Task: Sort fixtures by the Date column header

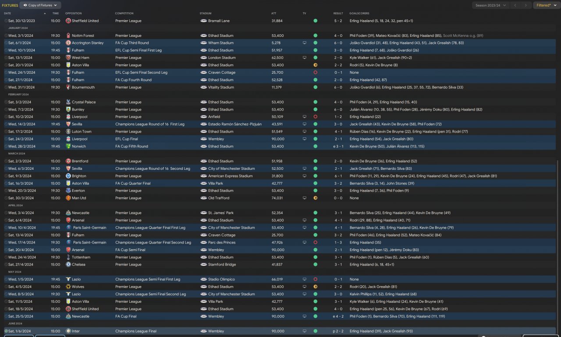Action: click(x=7, y=13)
